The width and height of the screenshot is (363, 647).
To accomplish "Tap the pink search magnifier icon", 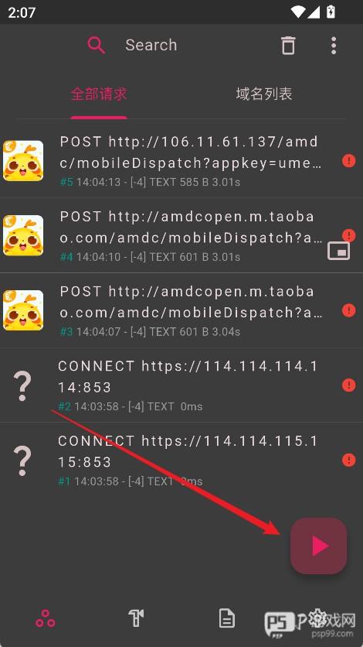I will [x=97, y=45].
